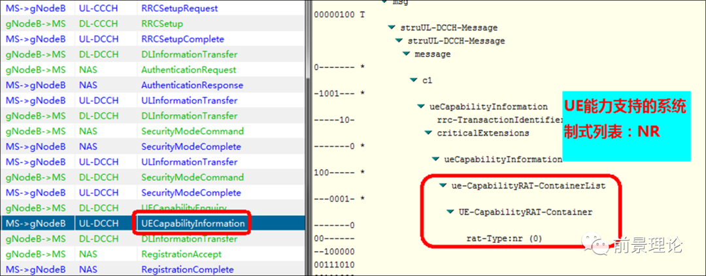Collapse the criticalExtensions tree arrow
Image resolution: width=706 pixels, height=276 pixels.
pyautogui.click(x=428, y=133)
